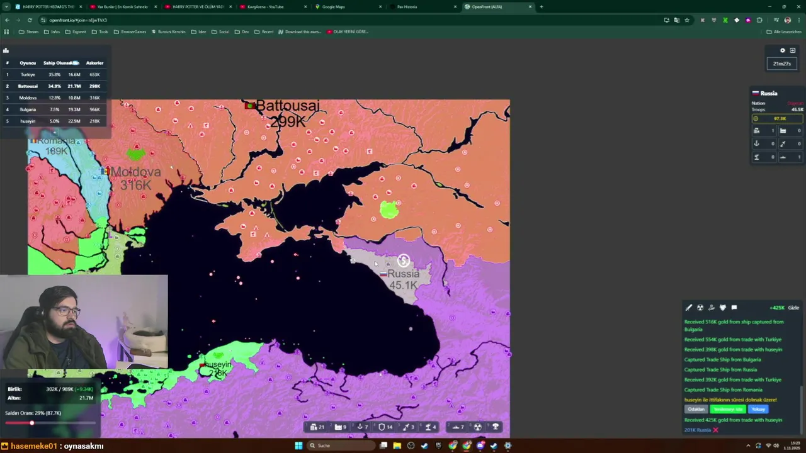Click the 201K Russia attack entry
806x453 pixels.
(697, 430)
